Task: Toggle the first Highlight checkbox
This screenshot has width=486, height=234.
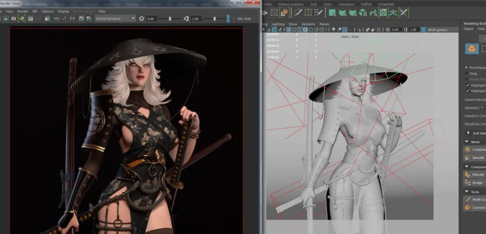Action: [467, 85]
